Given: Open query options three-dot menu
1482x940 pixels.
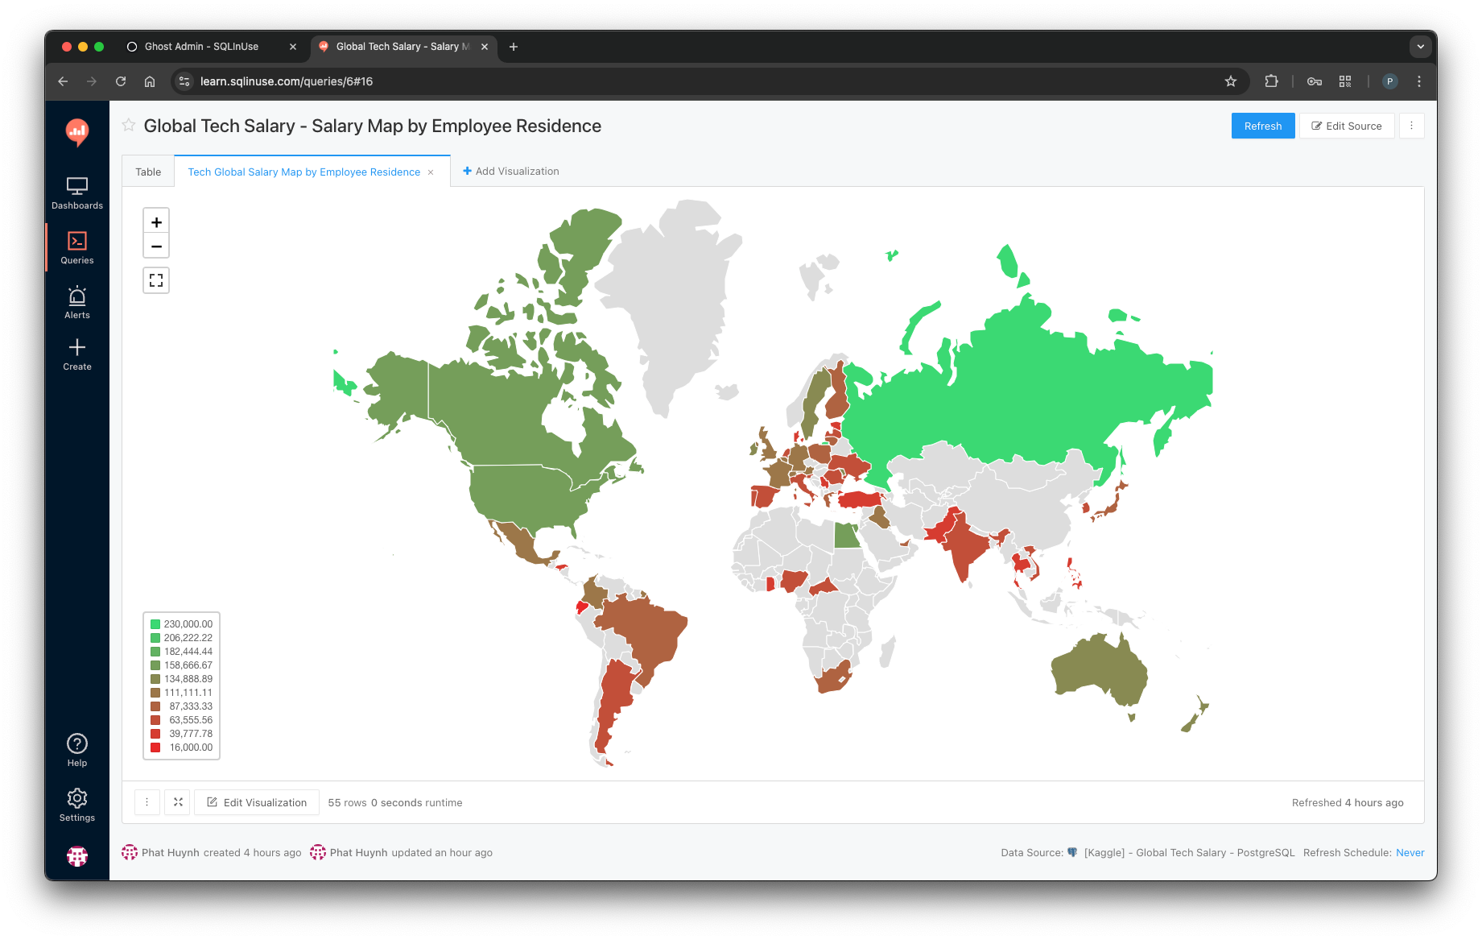Looking at the screenshot, I should (1411, 126).
